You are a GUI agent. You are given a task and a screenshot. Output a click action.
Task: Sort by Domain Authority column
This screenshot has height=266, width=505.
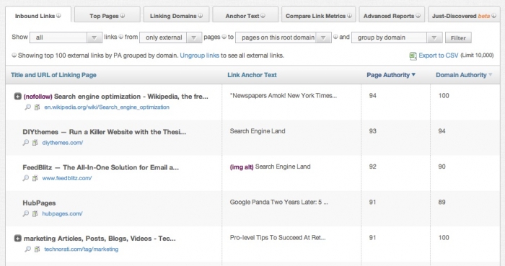click(464, 75)
